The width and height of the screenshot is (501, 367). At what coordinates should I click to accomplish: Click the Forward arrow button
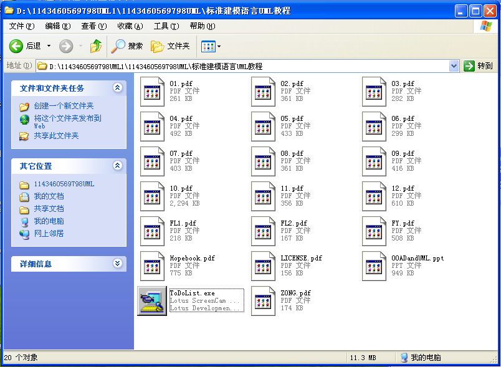point(66,46)
